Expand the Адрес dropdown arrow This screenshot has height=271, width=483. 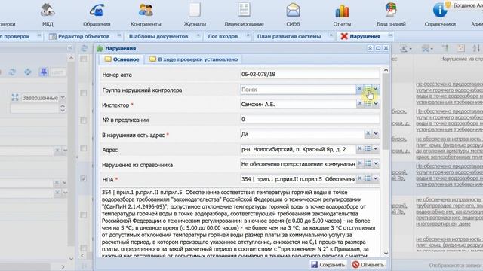[376, 149]
